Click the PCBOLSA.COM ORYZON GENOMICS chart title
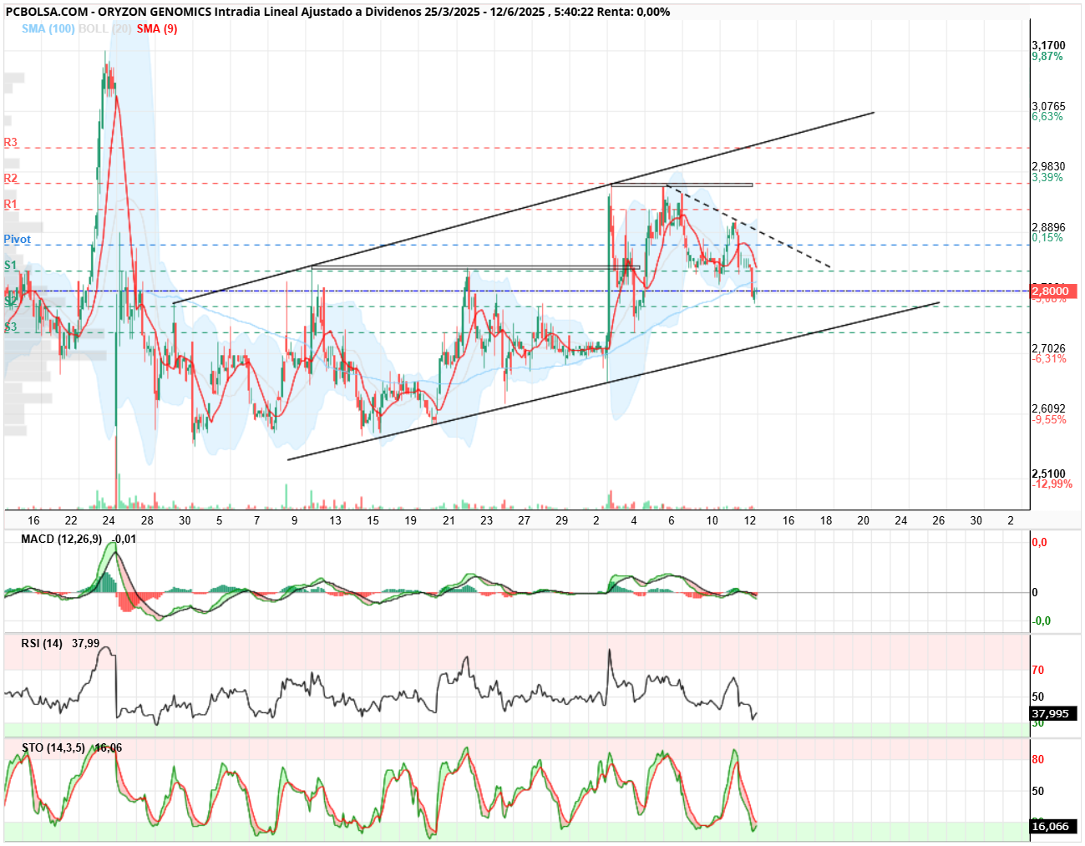This screenshot has height=846, width=1085. click(x=337, y=12)
